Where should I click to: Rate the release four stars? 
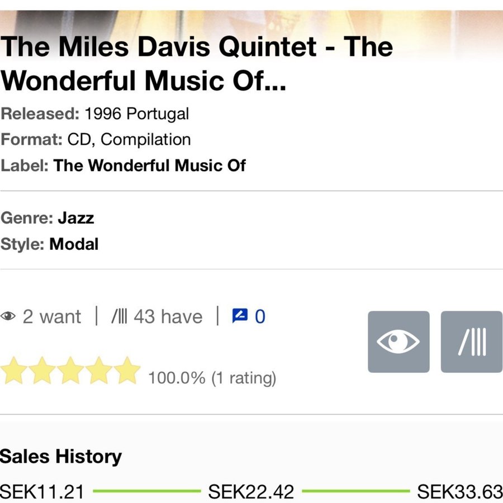tap(99, 371)
